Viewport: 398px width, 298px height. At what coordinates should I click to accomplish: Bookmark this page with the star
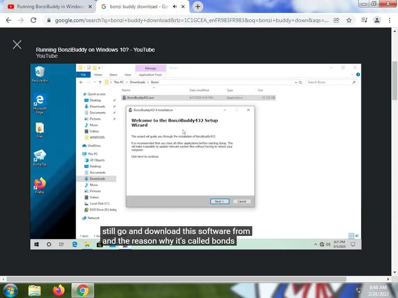click(x=349, y=20)
